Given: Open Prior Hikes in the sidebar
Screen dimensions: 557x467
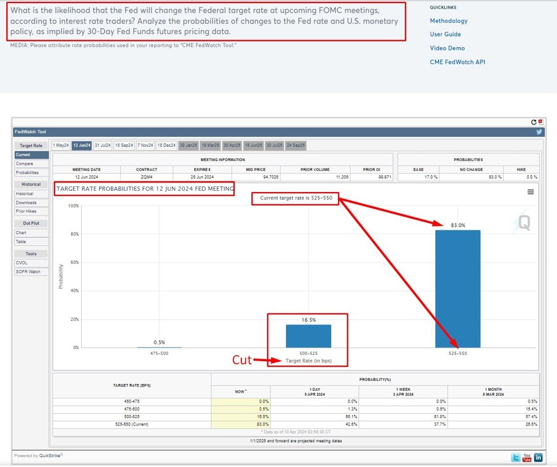Looking at the screenshot, I should coord(32,211).
